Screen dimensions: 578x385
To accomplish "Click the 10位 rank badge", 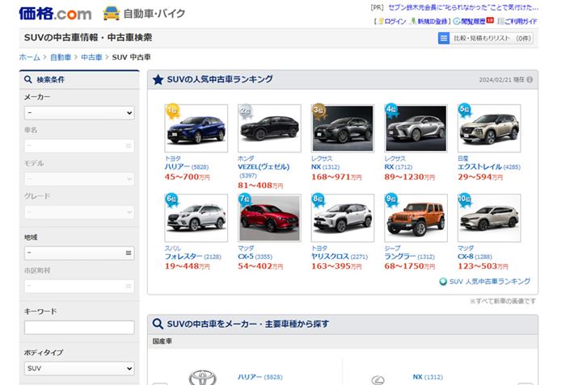I will pyautogui.click(x=465, y=200).
